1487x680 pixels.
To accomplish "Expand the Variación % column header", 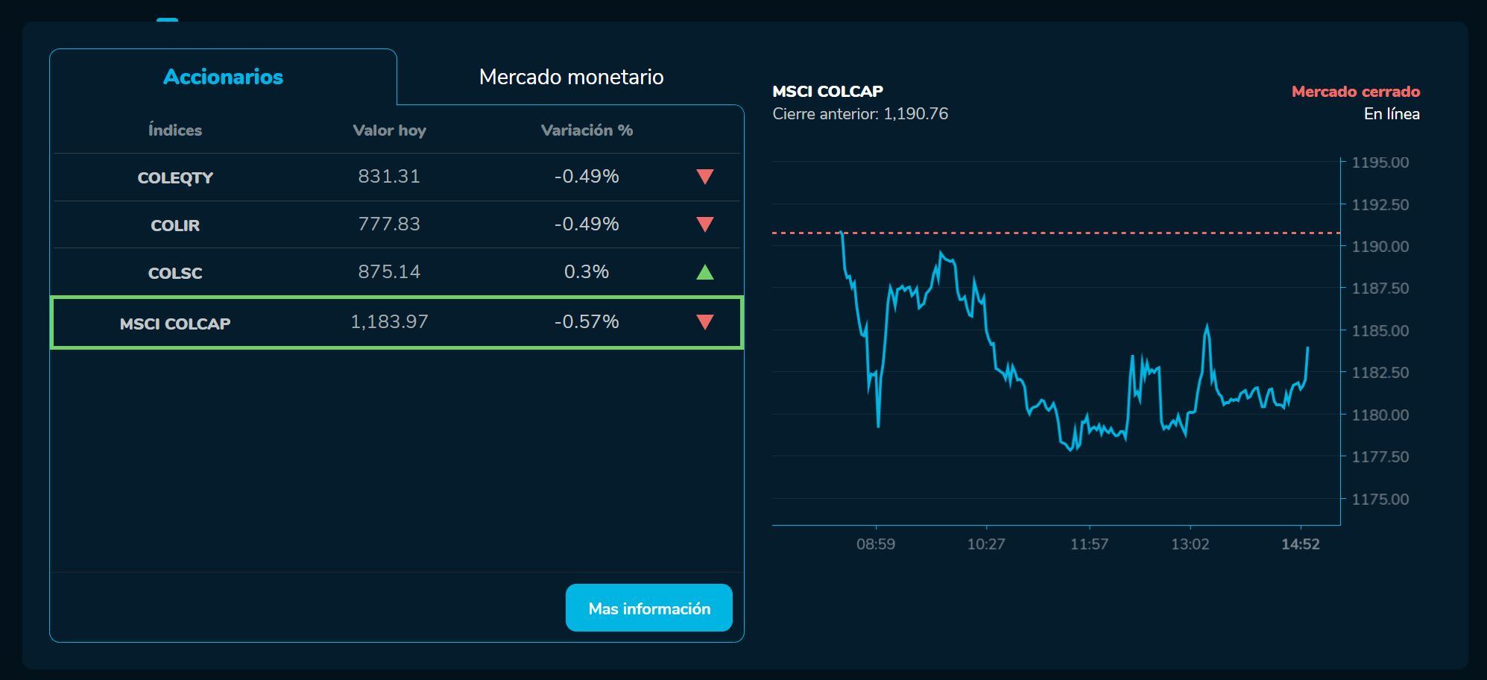I will coord(586,130).
